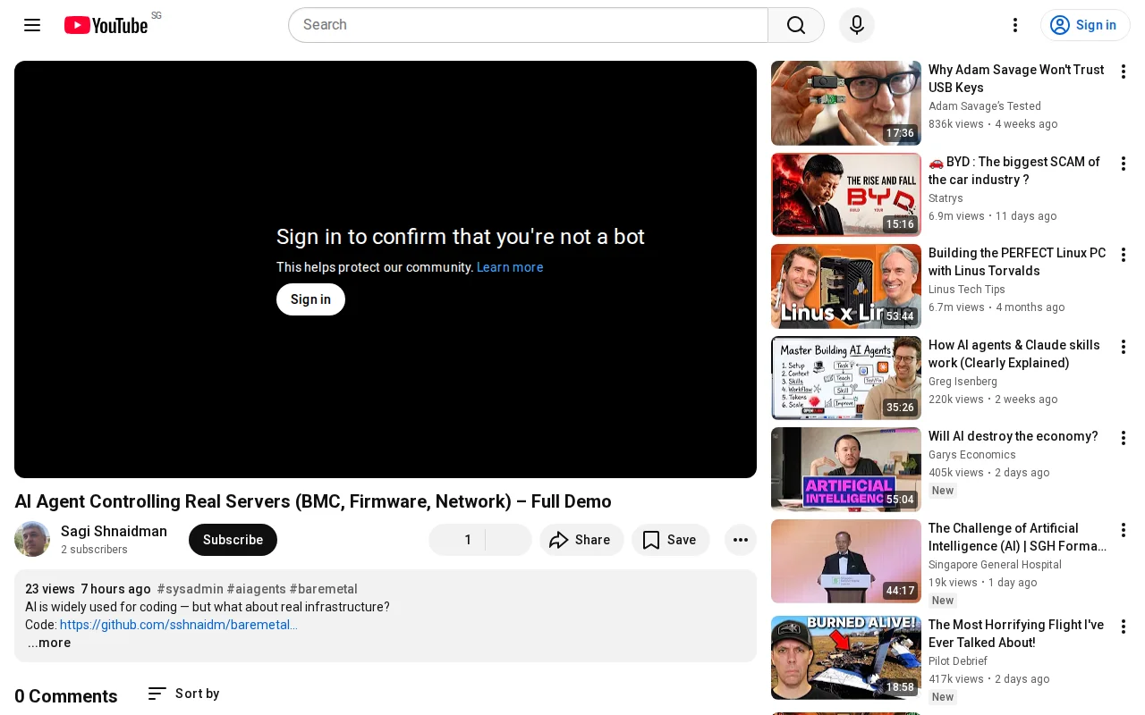
Task: Open Linus x Linus thumbnail
Action: point(846,286)
